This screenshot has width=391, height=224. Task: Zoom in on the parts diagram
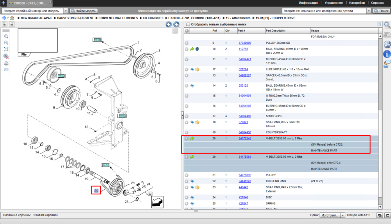point(6,36)
